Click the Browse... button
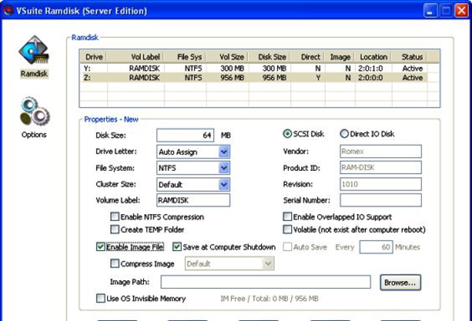Screen dimensions: 472x321 pyautogui.click(x=400, y=282)
